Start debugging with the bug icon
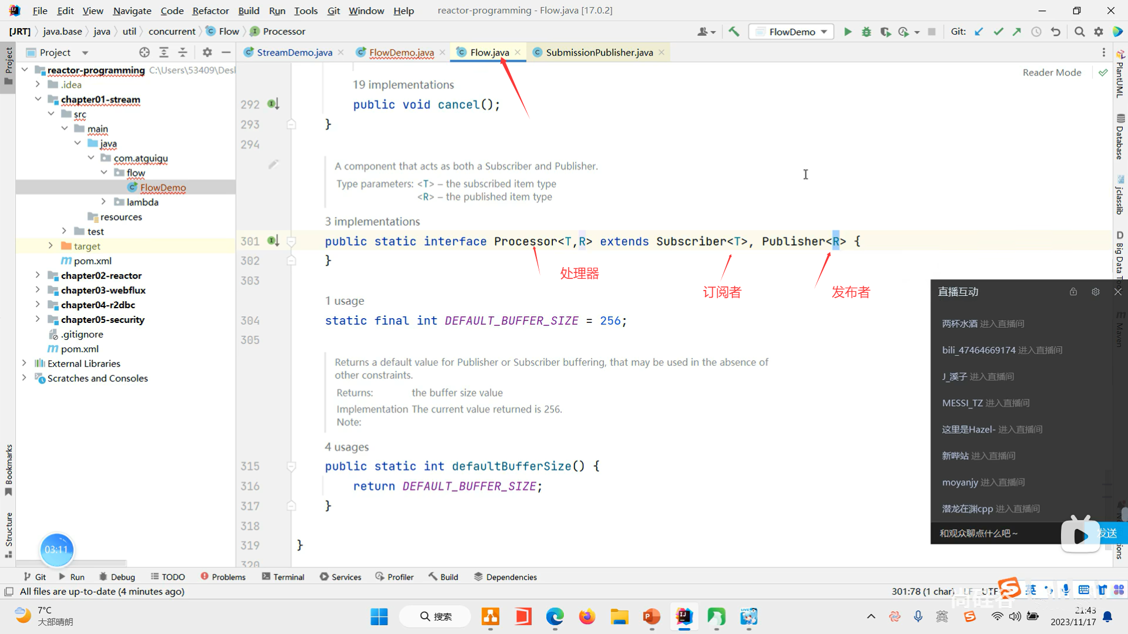The height and width of the screenshot is (634, 1128). coord(866,32)
